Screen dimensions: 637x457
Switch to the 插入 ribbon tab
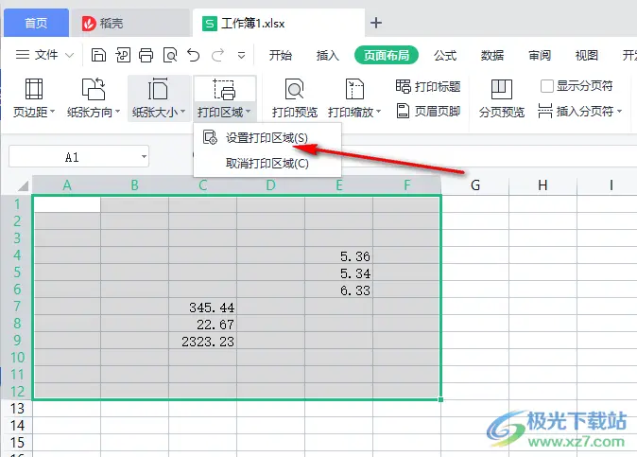327,55
